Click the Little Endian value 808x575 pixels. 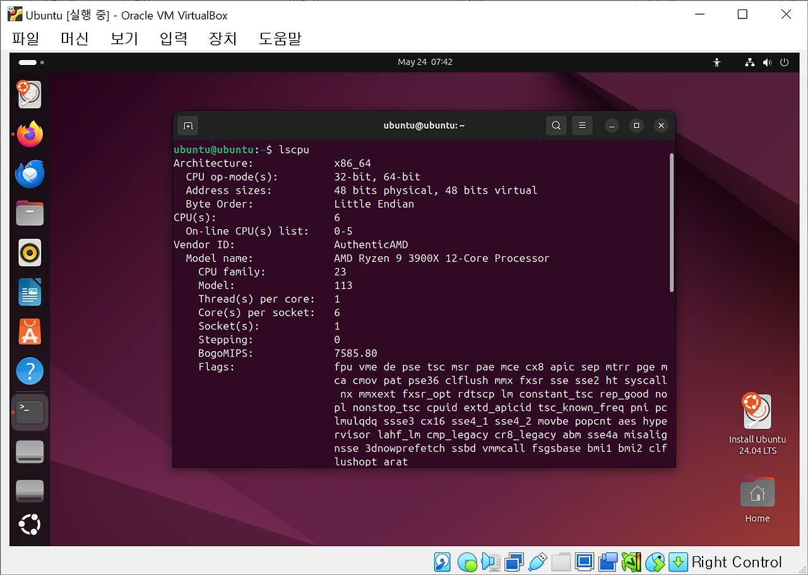374,204
